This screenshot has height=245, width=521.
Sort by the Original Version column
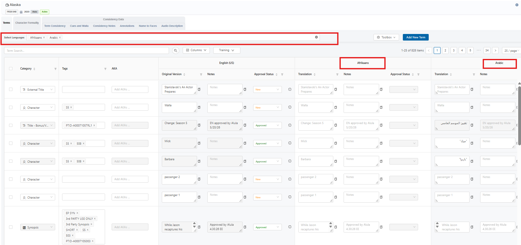coord(184,74)
